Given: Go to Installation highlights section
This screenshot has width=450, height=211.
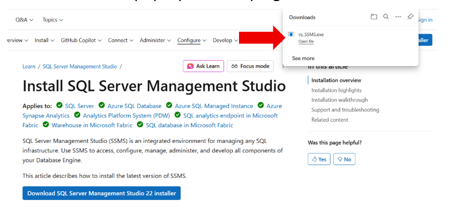Looking at the screenshot, I should pos(336,90).
